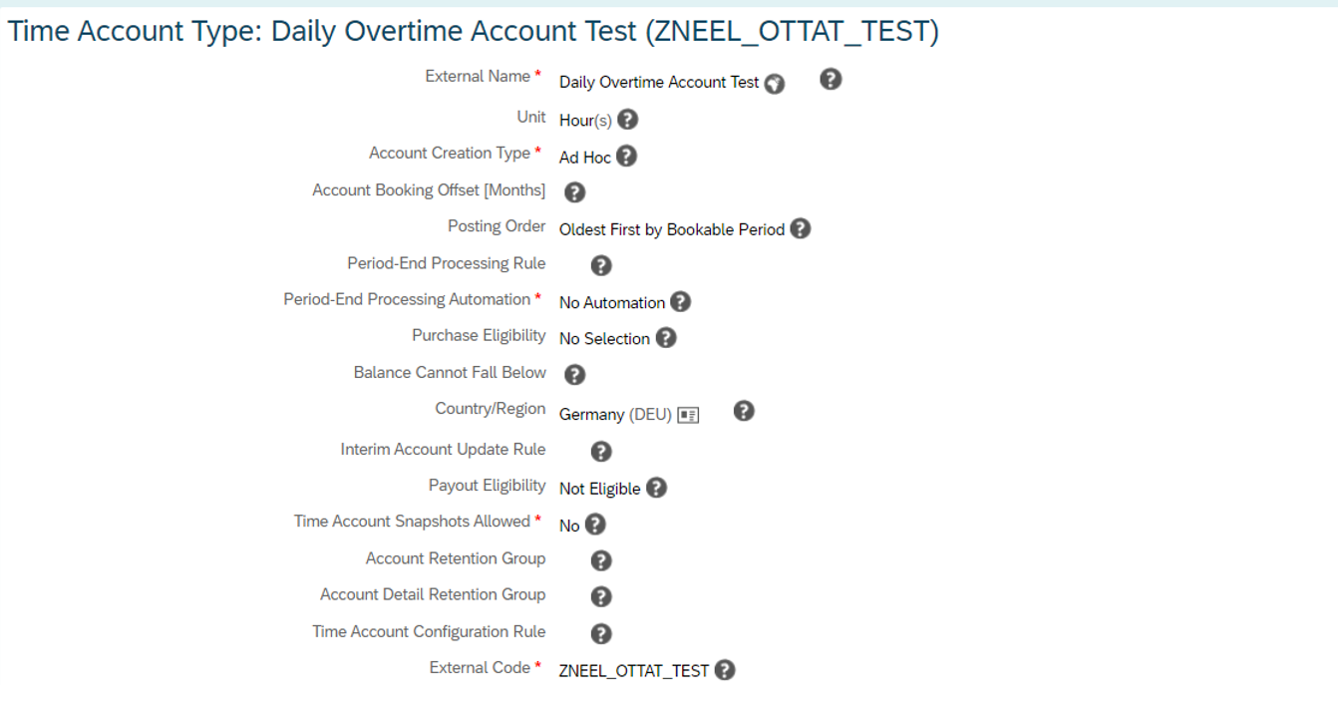Viewport: 1342px width, 715px height.
Task: Show help for Time Account Snapshots Allowed
Action: click(x=595, y=525)
